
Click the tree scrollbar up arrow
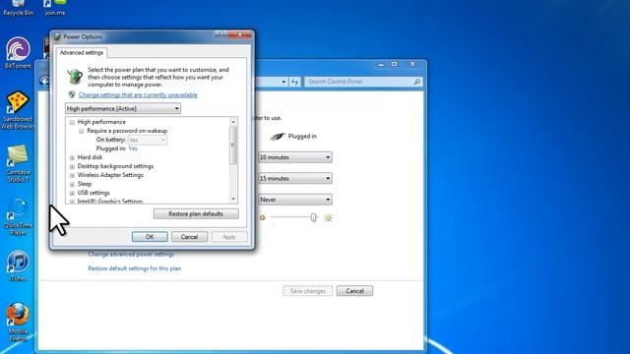click(x=233, y=122)
